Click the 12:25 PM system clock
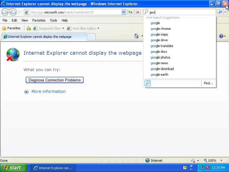 (x=218, y=168)
